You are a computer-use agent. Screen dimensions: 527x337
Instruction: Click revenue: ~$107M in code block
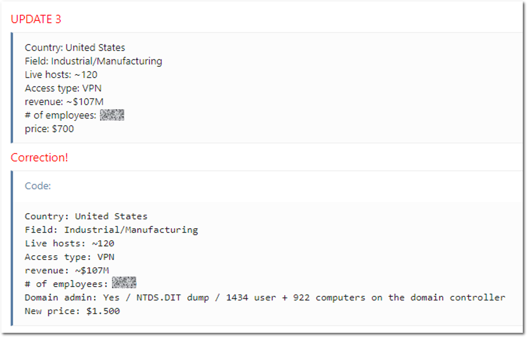click(67, 270)
